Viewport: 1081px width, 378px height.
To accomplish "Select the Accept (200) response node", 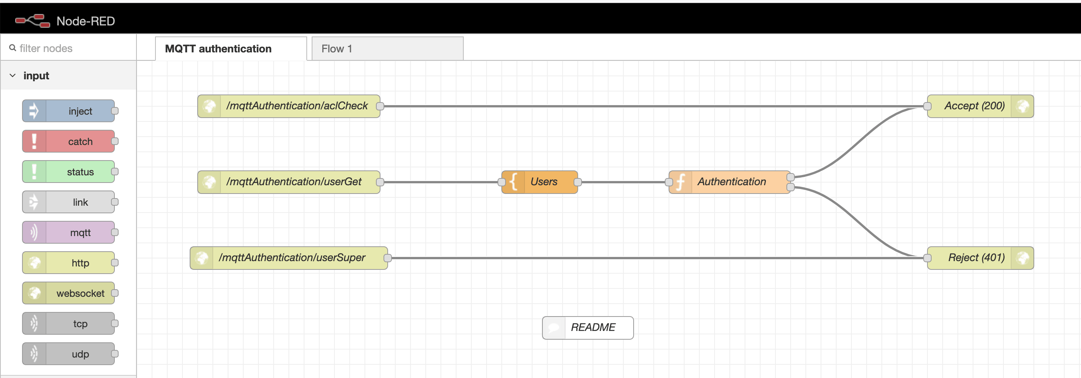I will coord(980,106).
